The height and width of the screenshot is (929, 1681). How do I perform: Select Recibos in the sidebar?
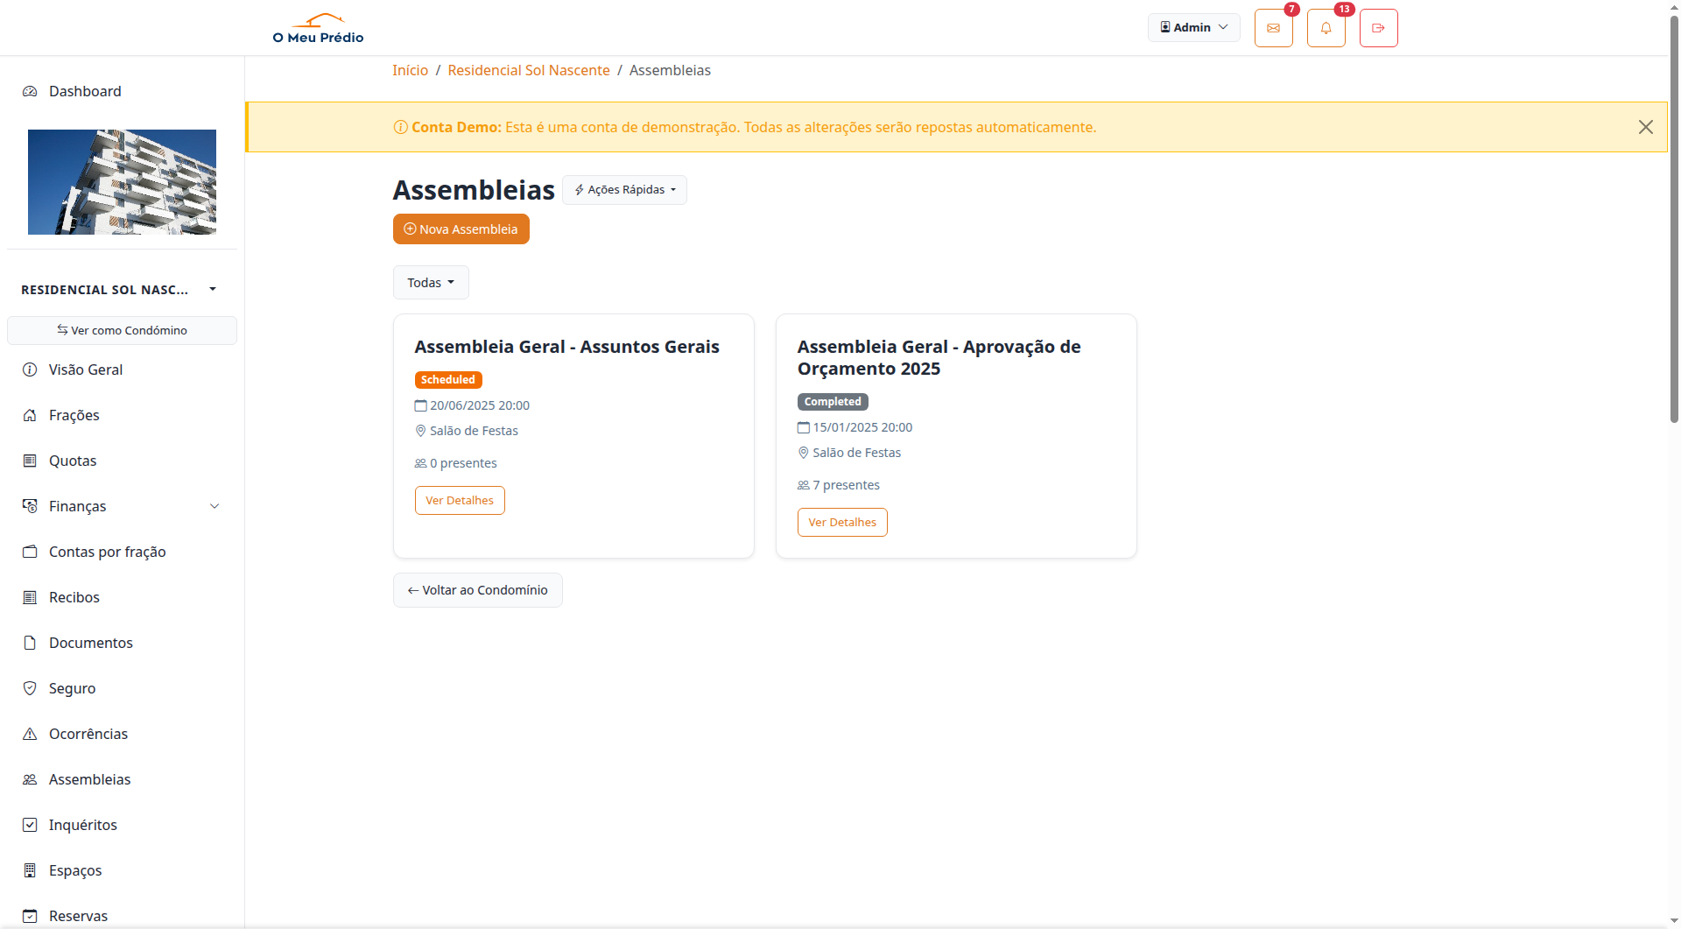[x=74, y=596]
